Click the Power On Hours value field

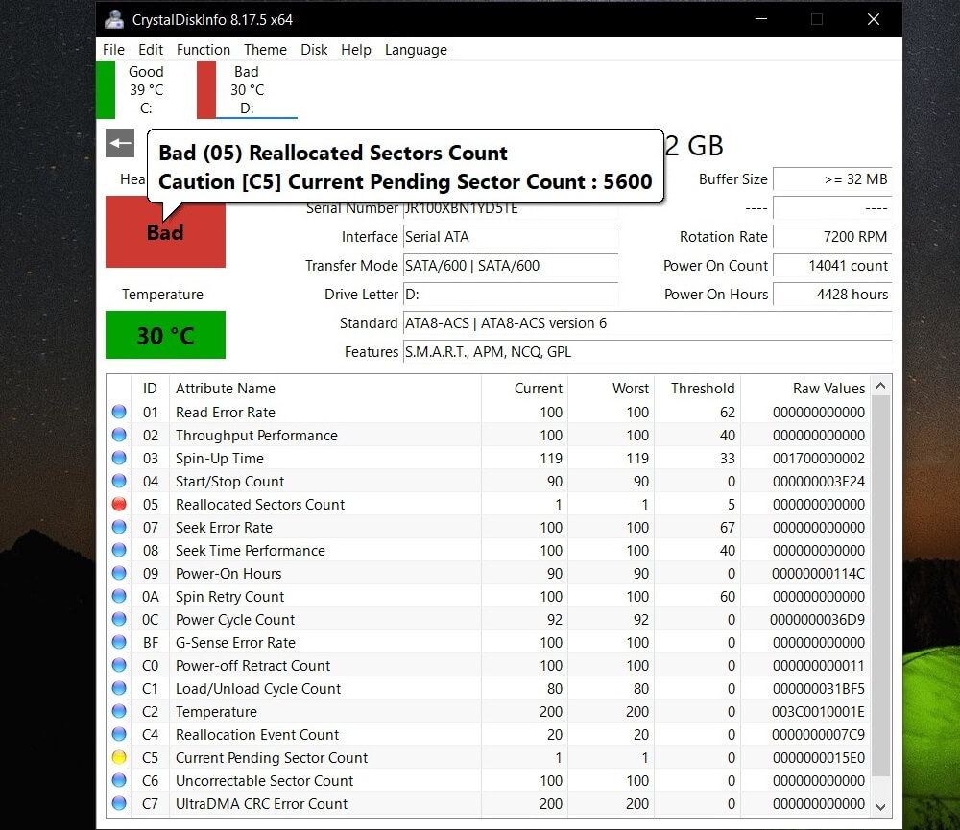pos(831,295)
